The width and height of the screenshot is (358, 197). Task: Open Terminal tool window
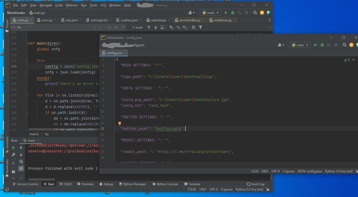point(192,184)
